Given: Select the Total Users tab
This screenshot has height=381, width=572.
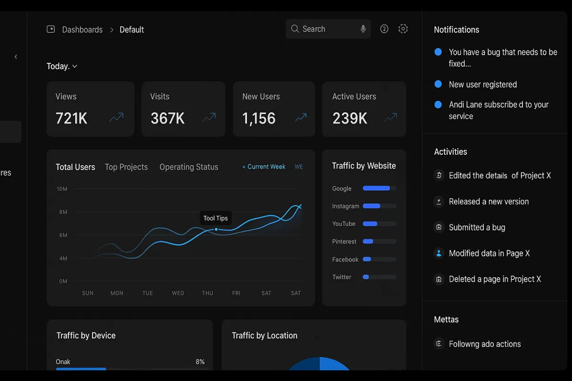Looking at the screenshot, I should (75, 167).
